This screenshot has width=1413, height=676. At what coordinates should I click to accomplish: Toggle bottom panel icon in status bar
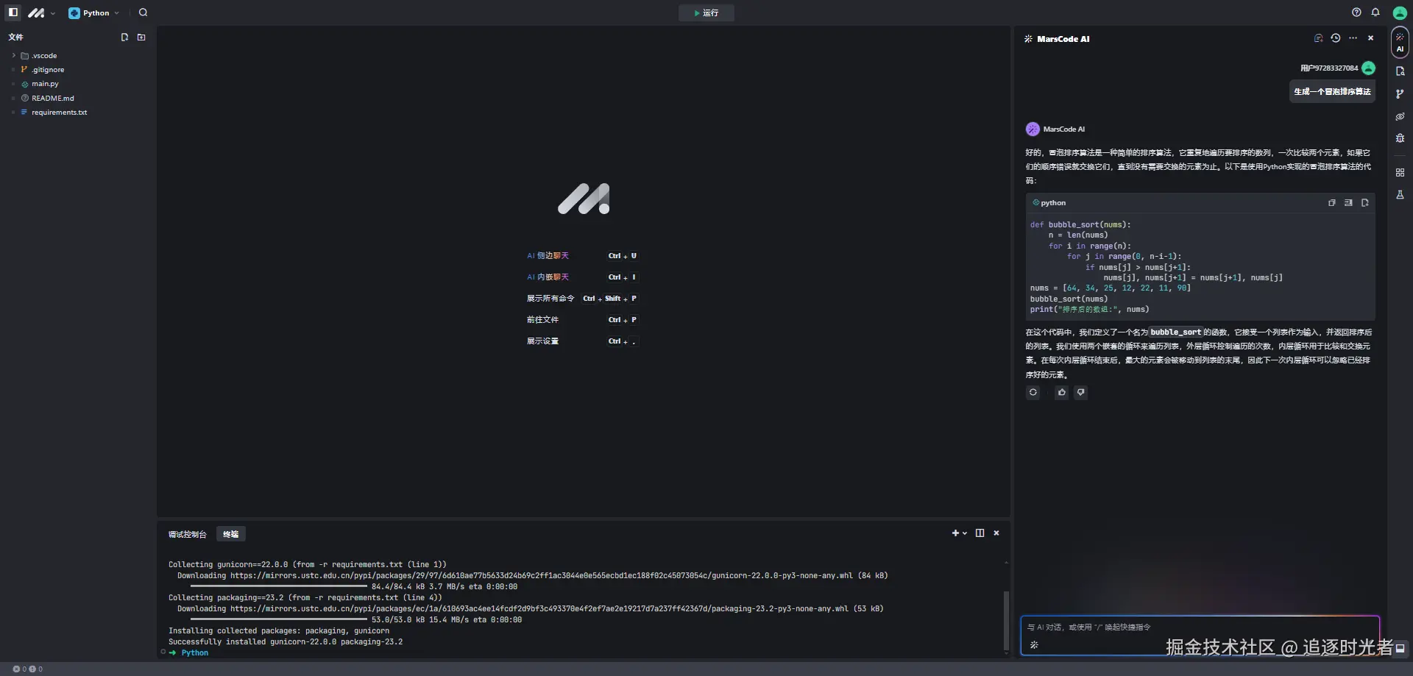click(1400, 648)
